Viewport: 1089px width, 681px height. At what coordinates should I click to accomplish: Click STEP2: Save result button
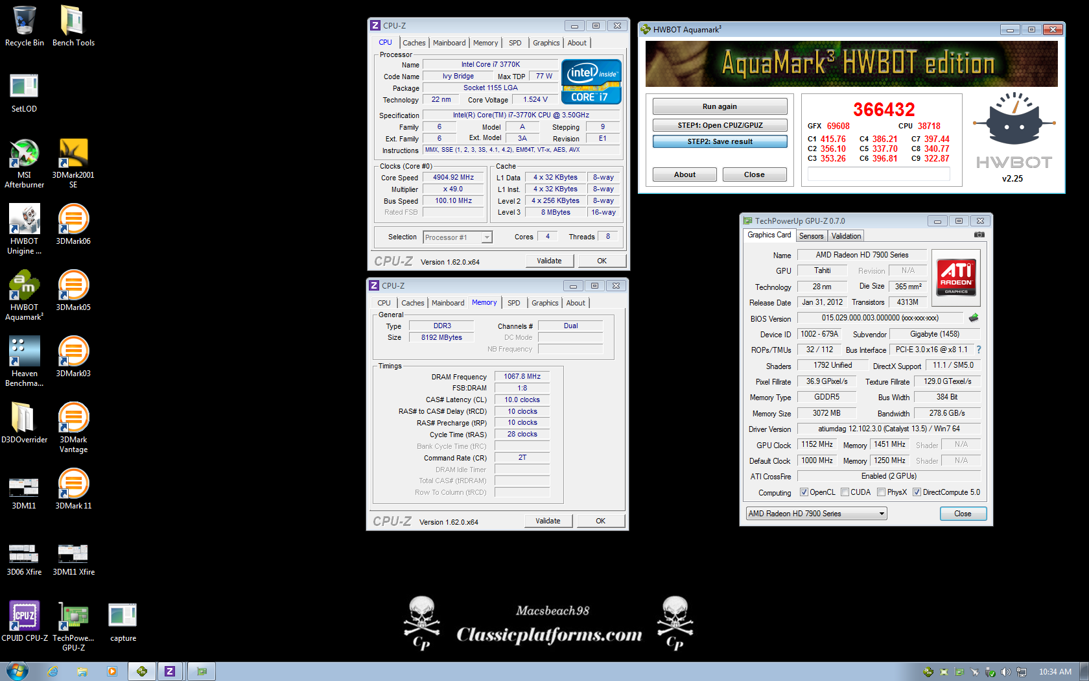point(720,141)
